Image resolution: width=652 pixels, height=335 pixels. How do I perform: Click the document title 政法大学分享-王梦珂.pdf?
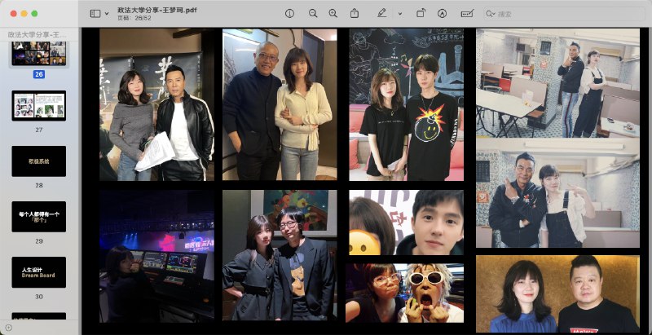[157, 10]
